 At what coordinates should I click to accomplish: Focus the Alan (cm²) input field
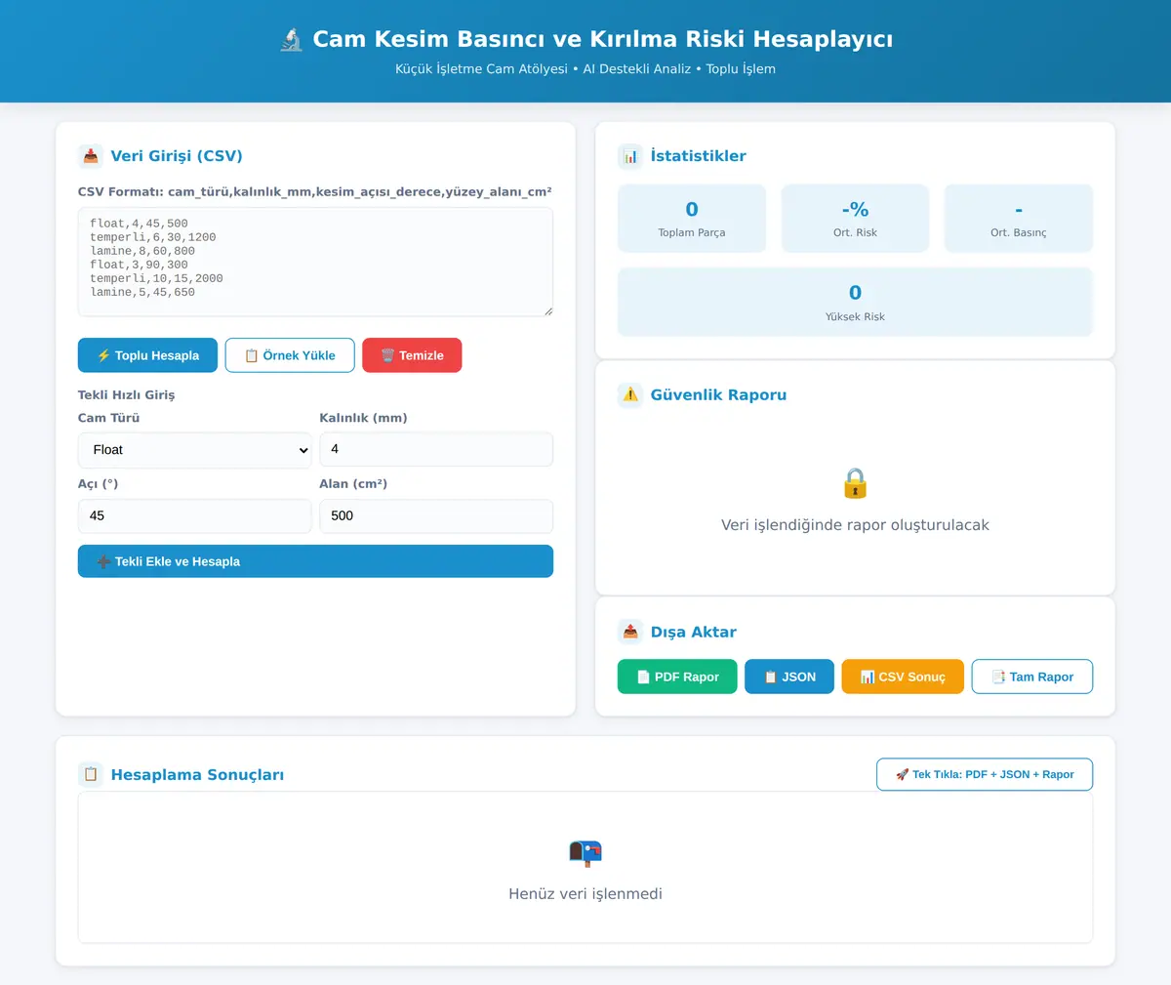436,515
